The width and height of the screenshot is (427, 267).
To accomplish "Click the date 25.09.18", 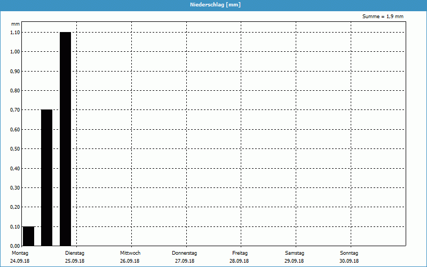I will coord(75,261).
